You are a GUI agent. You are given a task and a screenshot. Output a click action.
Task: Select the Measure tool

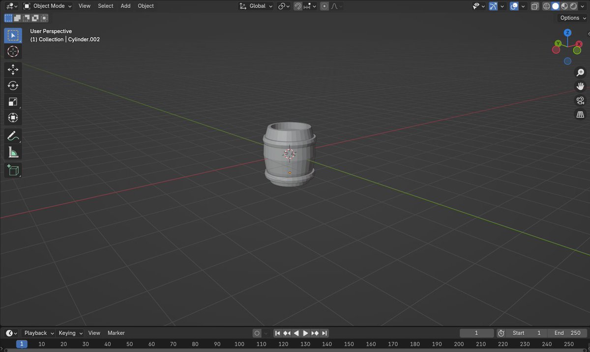pyautogui.click(x=13, y=152)
